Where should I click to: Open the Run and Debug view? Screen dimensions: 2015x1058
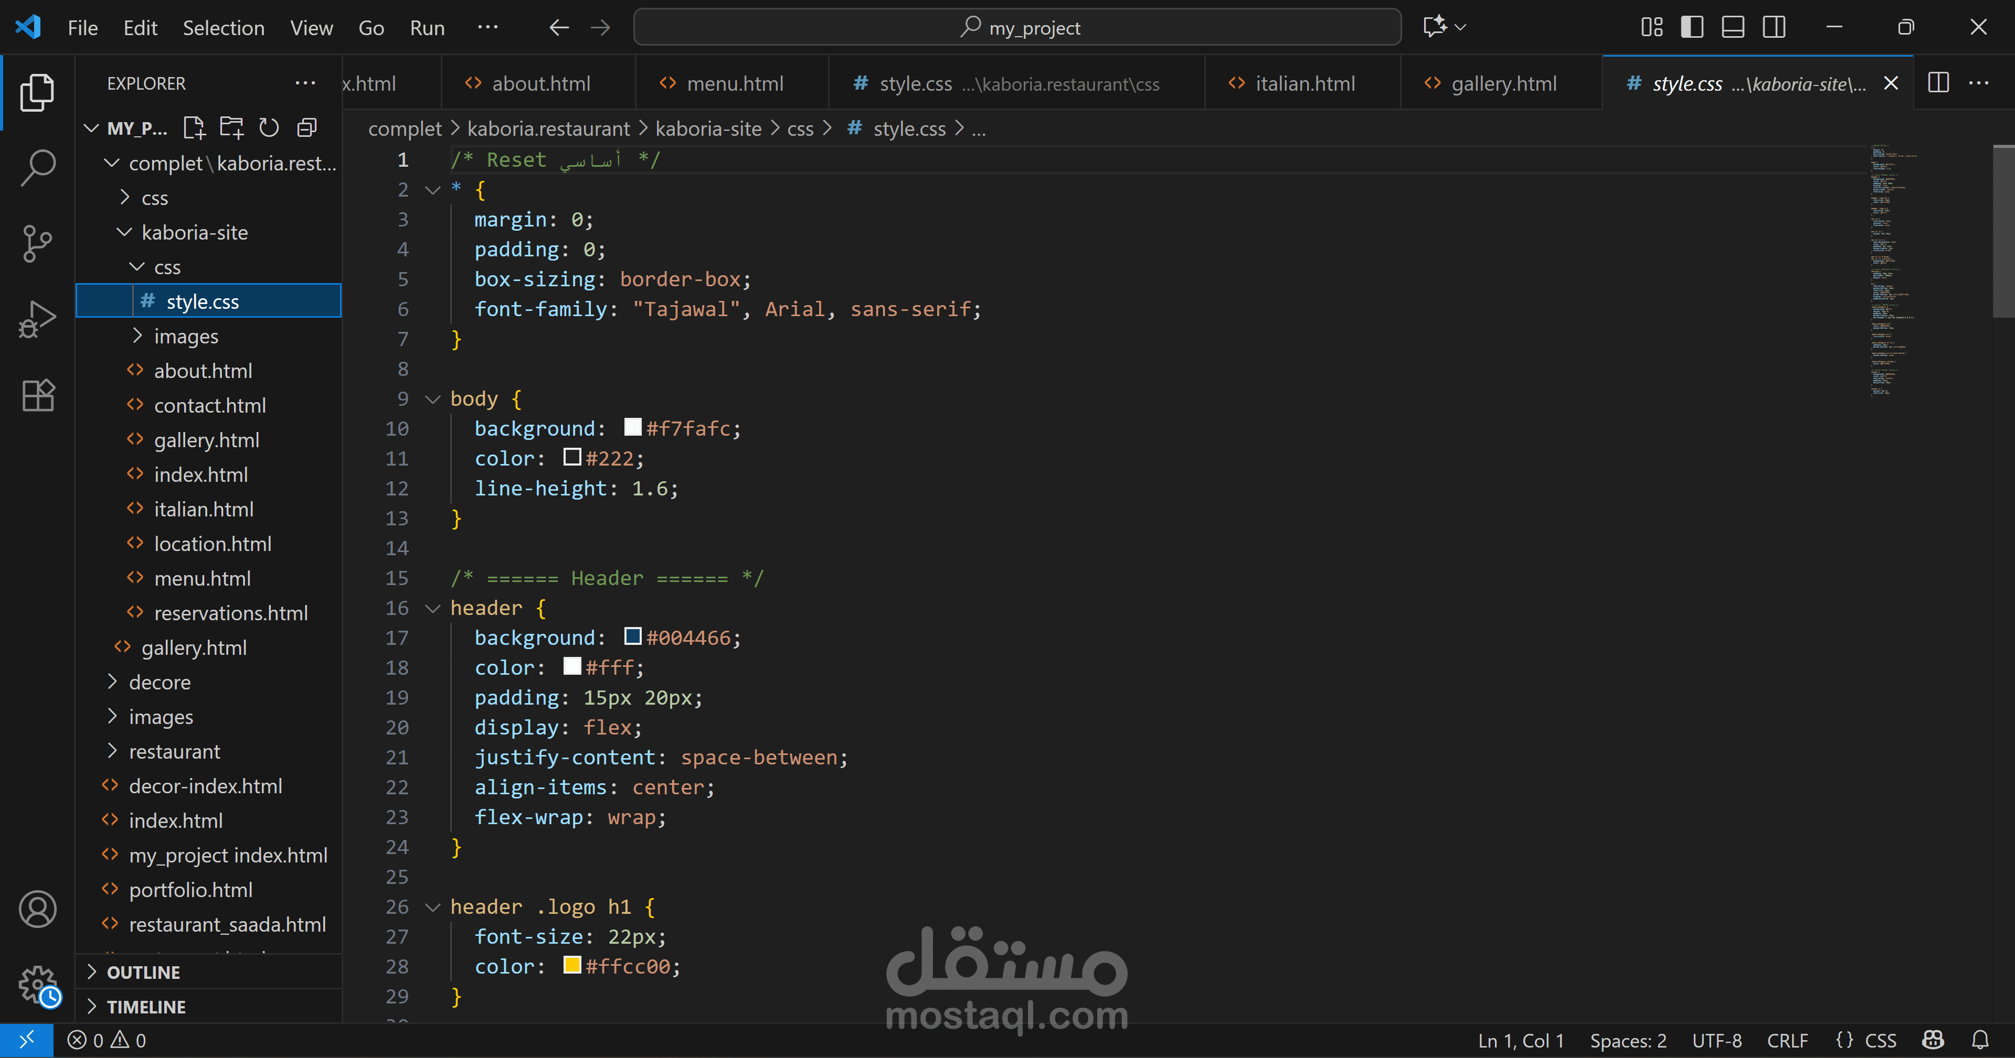(x=38, y=320)
